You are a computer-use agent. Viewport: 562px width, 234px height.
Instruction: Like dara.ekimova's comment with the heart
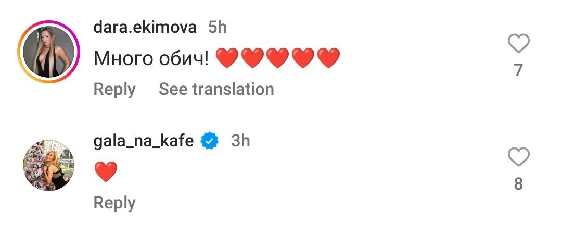tap(518, 44)
